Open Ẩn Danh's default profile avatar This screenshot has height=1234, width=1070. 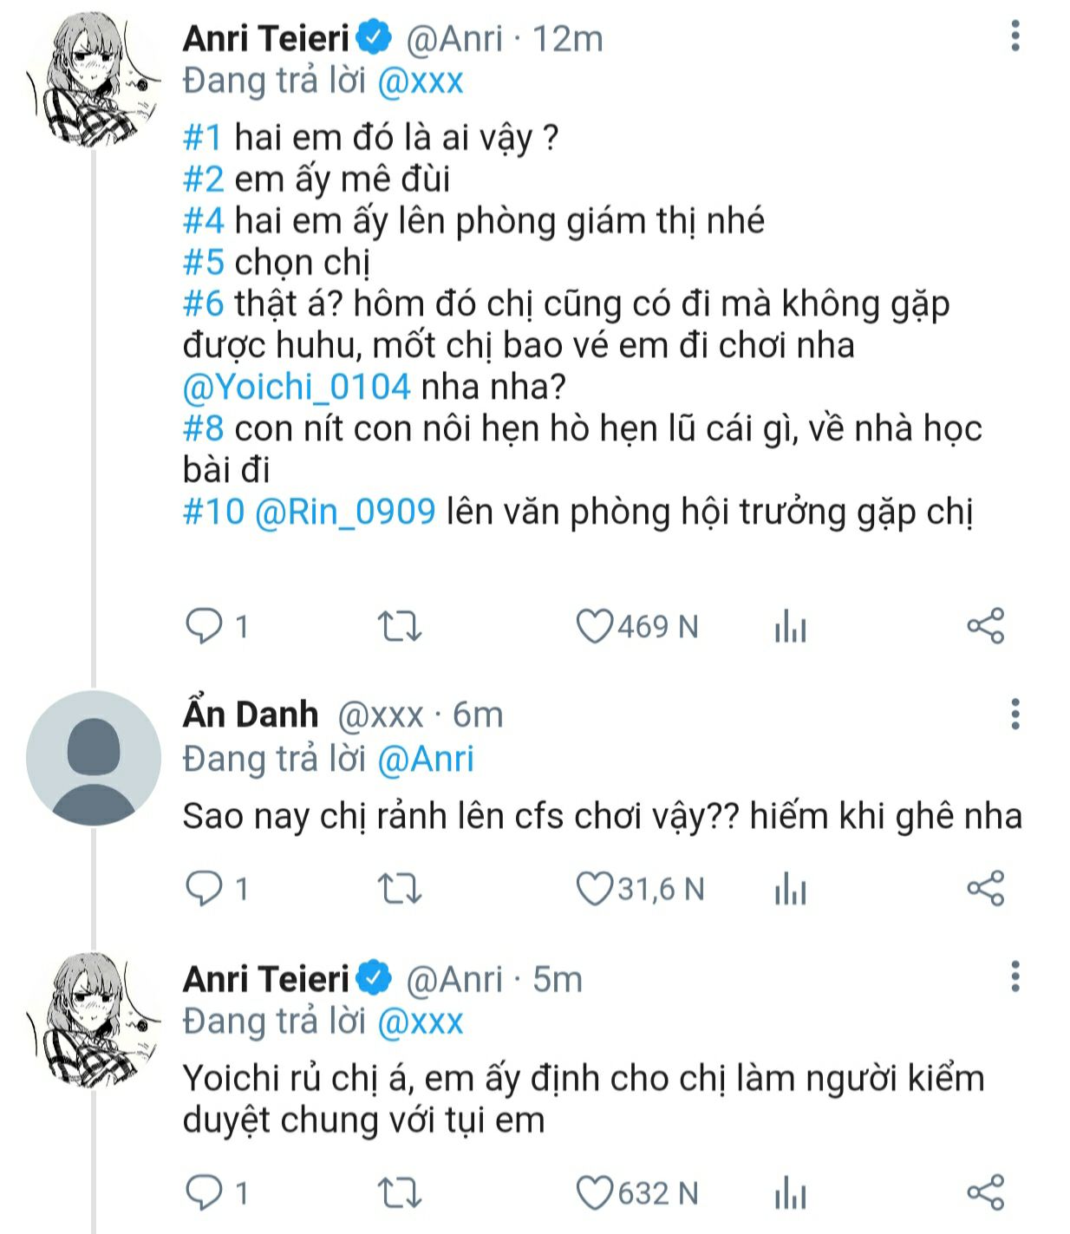(93, 759)
